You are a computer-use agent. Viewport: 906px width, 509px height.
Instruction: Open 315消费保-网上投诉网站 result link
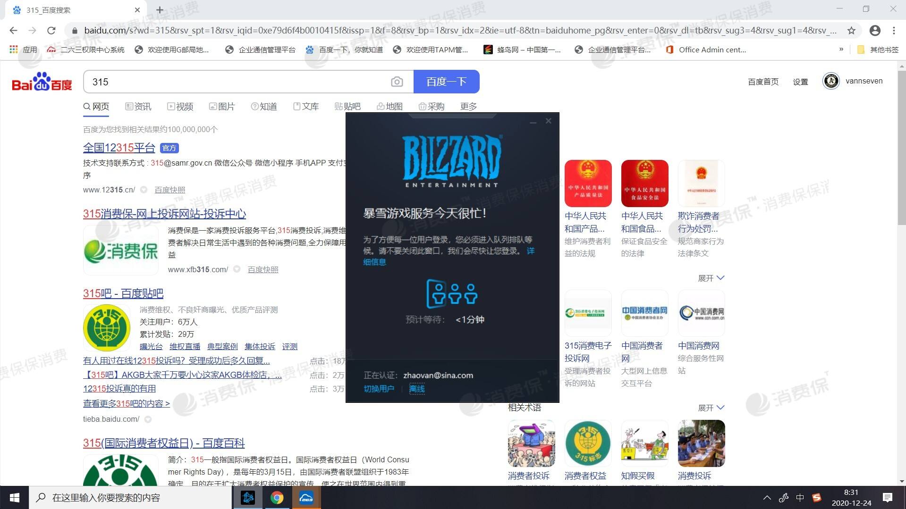pyautogui.click(x=164, y=214)
